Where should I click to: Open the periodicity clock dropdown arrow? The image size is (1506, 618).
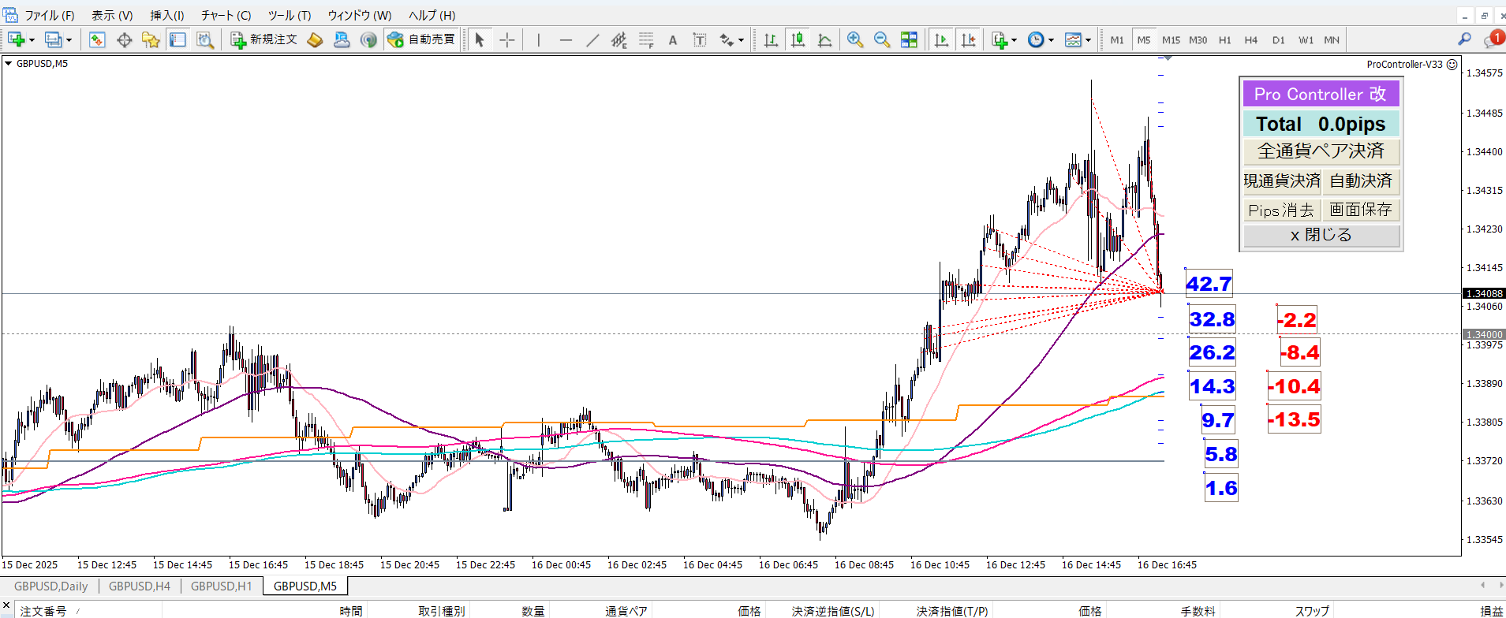pos(1051,40)
